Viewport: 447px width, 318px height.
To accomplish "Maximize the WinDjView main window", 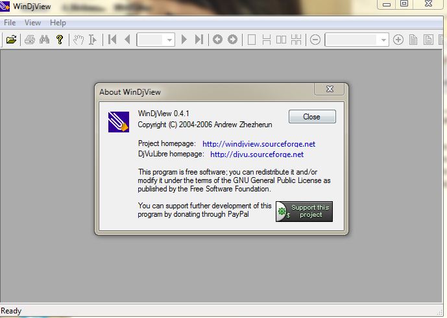I will [x=404, y=4].
